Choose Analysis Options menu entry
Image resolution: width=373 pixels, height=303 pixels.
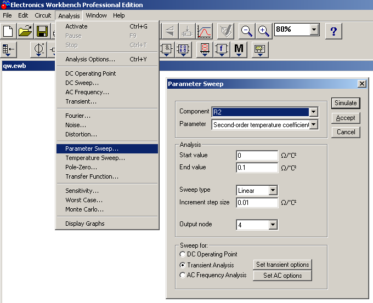coord(108,59)
